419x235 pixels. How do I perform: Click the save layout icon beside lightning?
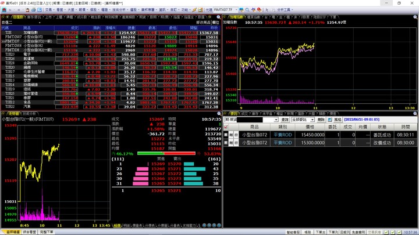click(x=200, y=10)
